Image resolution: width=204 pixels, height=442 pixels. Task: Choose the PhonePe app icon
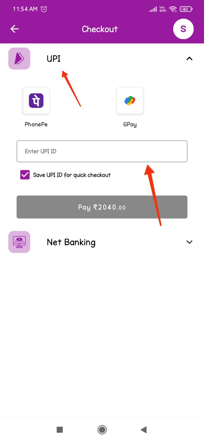tap(36, 101)
